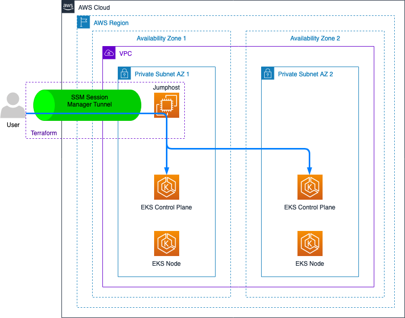405x318 pixels.
Task: Select the EKS Control Plane icon in AZ 2
Action: [x=310, y=187]
